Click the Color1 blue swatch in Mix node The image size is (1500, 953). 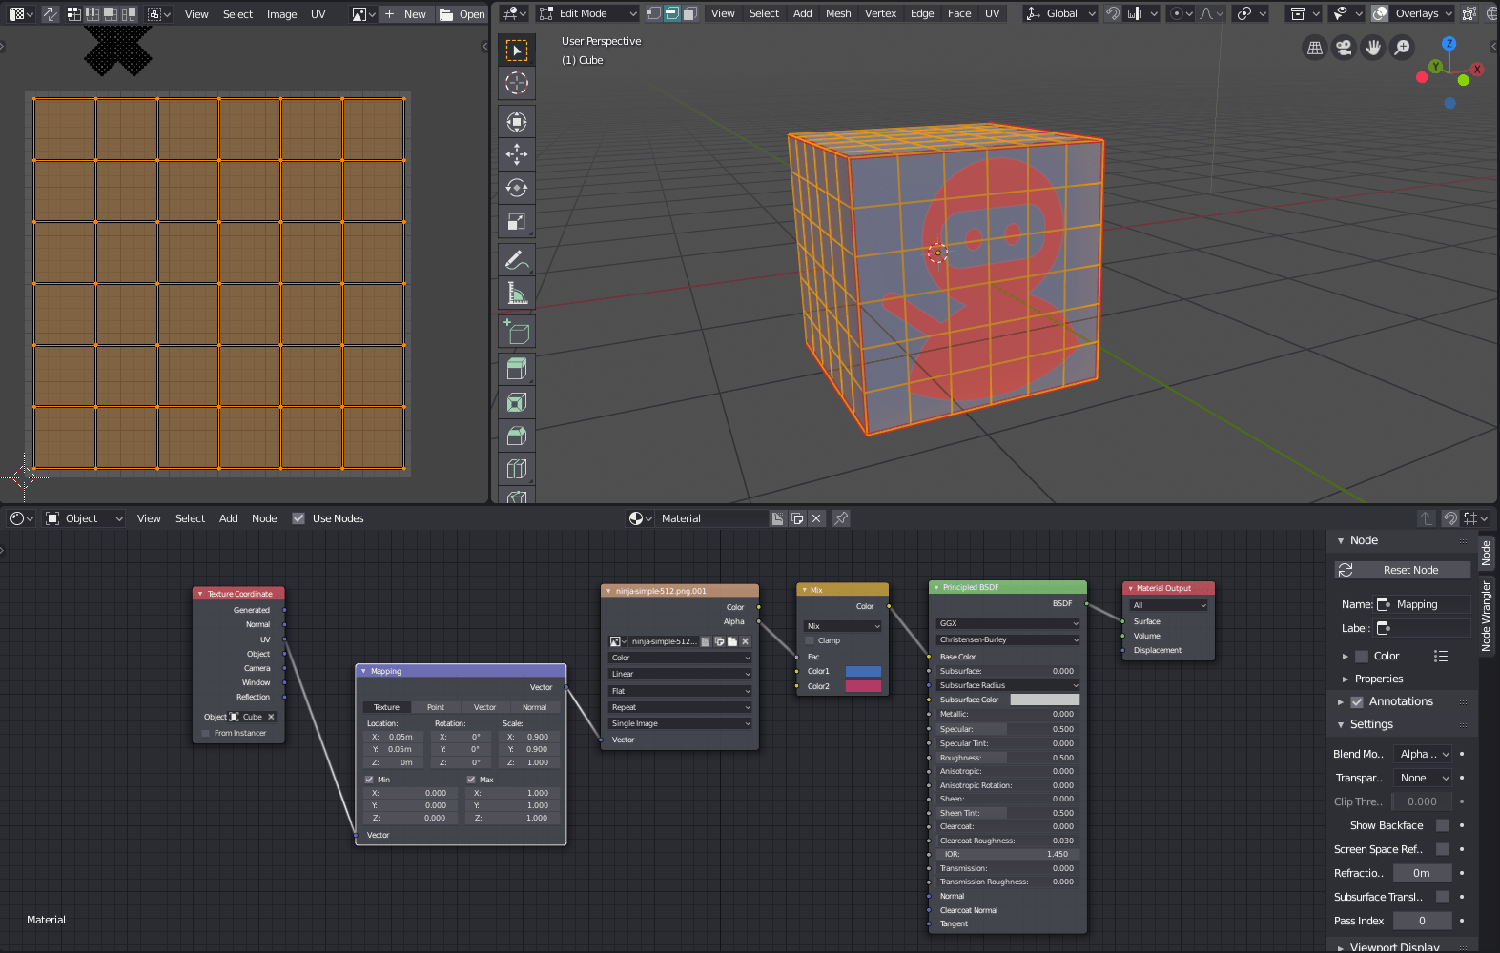point(863,671)
